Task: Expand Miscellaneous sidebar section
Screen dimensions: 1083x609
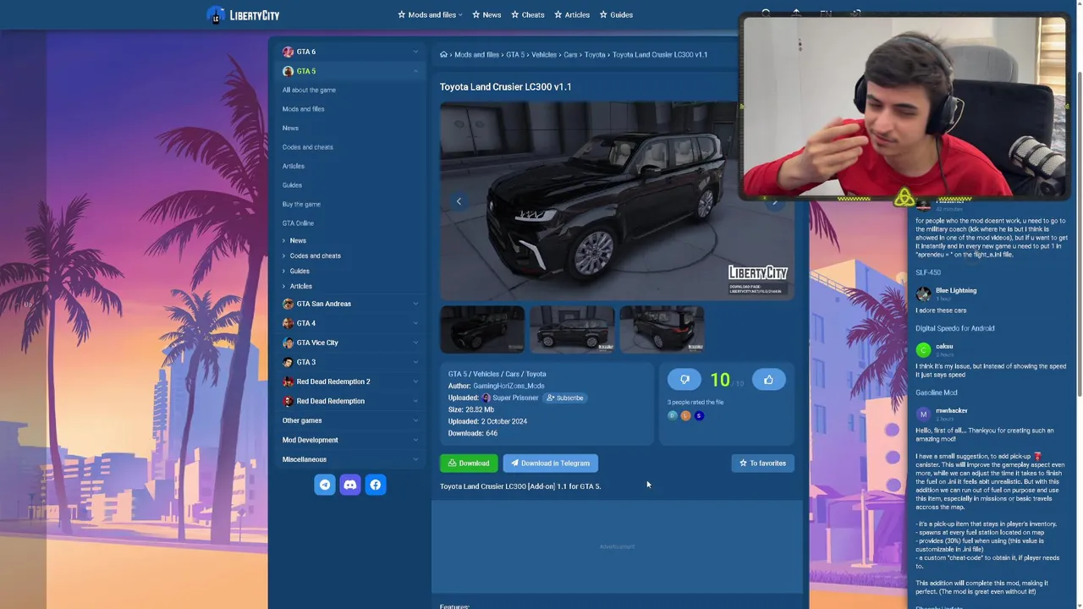Action: pos(415,459)
